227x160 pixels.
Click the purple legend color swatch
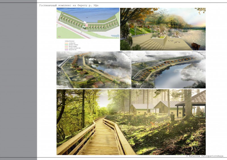click(x=67, y=50)
